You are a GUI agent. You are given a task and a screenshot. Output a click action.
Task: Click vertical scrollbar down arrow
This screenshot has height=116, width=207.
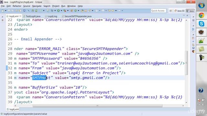pos(186,102)
